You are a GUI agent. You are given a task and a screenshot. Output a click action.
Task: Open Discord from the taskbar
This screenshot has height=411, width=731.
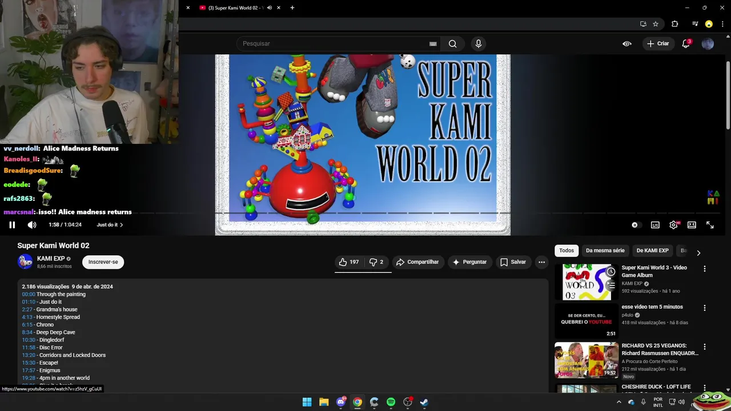[x=341, y=402]
